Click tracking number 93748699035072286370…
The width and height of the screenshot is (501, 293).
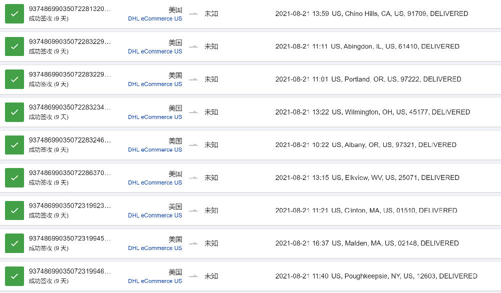[x=70, y=173]
